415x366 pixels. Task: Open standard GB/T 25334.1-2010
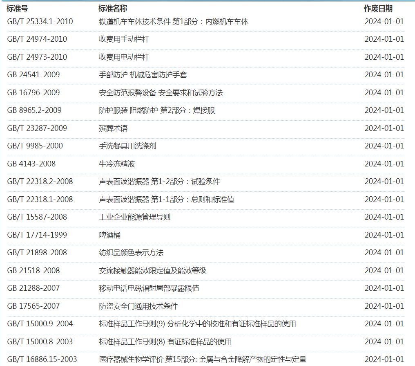pos(40,22)
